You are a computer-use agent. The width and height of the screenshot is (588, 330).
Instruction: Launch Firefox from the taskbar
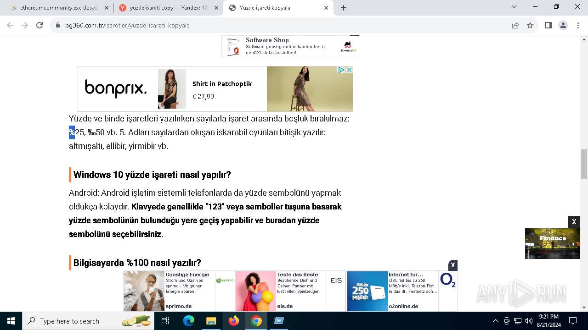234,321
